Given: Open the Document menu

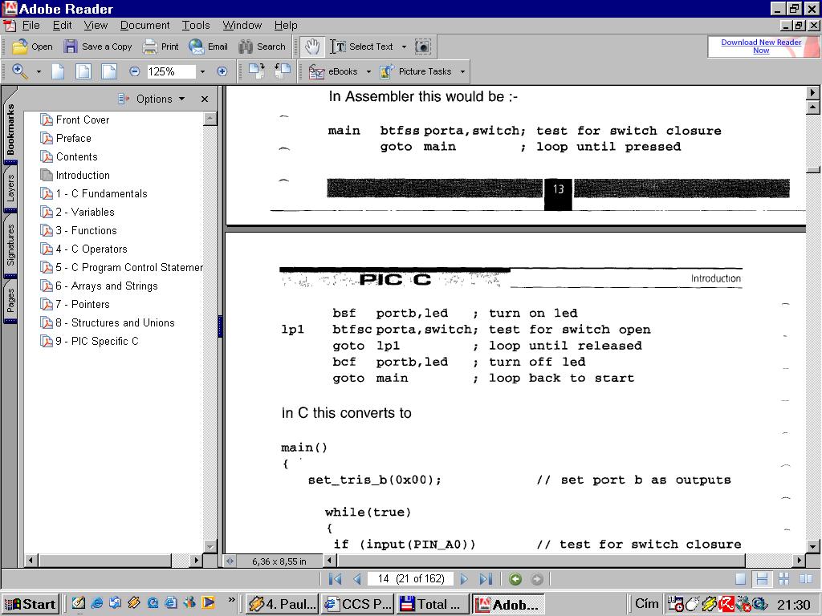Looking at the screenshot, I should [x=144, y=25].
